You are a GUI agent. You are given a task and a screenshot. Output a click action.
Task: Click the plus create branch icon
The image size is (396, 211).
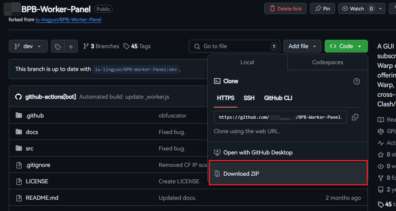click(71, 47)
